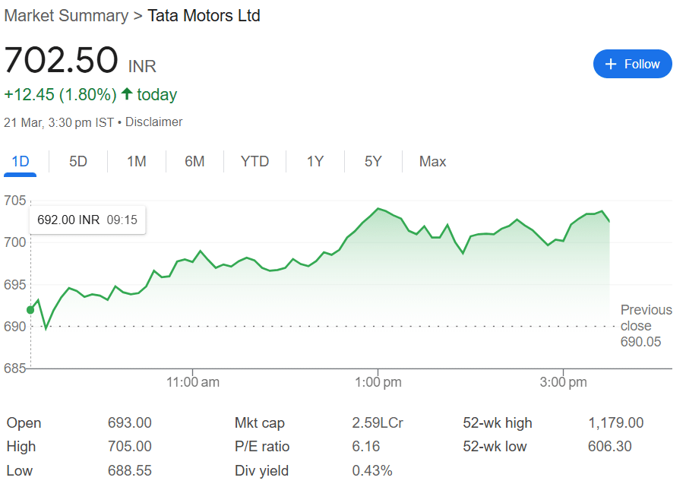The width and height of the screenshot is (686, 487).
Task: Click the green up arrow icon
Action: coord(127,93)
